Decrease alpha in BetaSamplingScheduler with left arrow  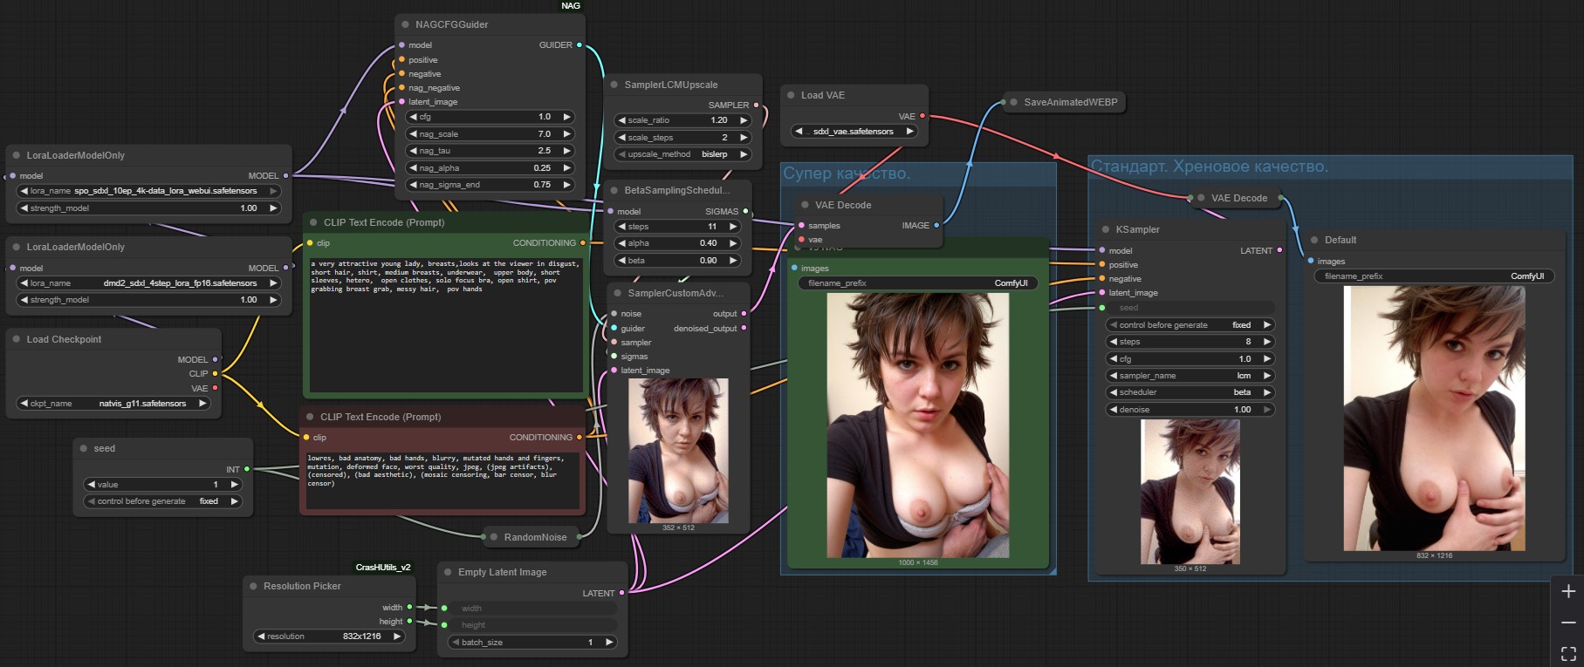click(622, 243)
